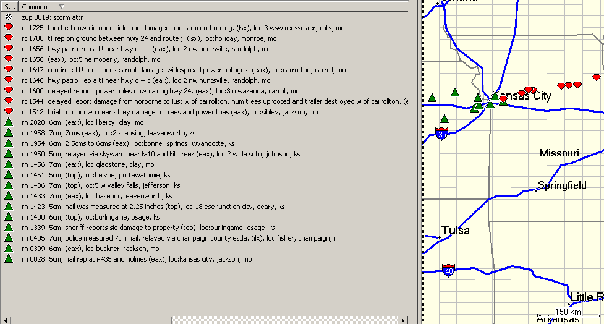Click the S... column header

[x=8, y=6]
